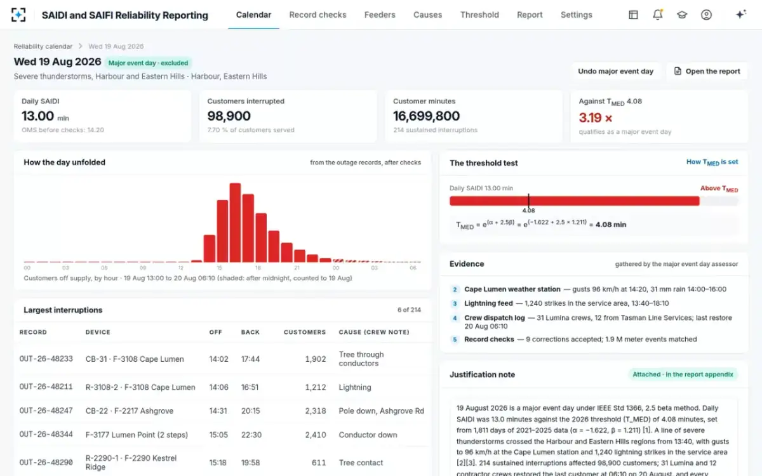The image size is (762, 476).
Task: Click the Lightning cause note
Action: coord(355,387)
